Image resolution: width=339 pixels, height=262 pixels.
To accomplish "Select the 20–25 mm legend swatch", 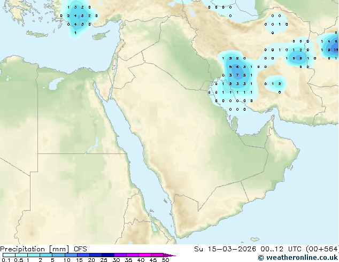I will point(95,255).
